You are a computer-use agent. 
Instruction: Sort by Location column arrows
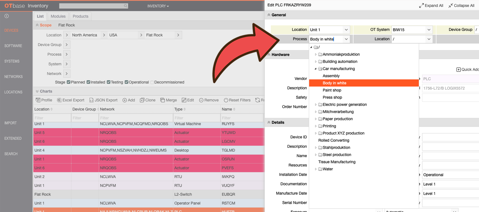[x=51, y=109]
